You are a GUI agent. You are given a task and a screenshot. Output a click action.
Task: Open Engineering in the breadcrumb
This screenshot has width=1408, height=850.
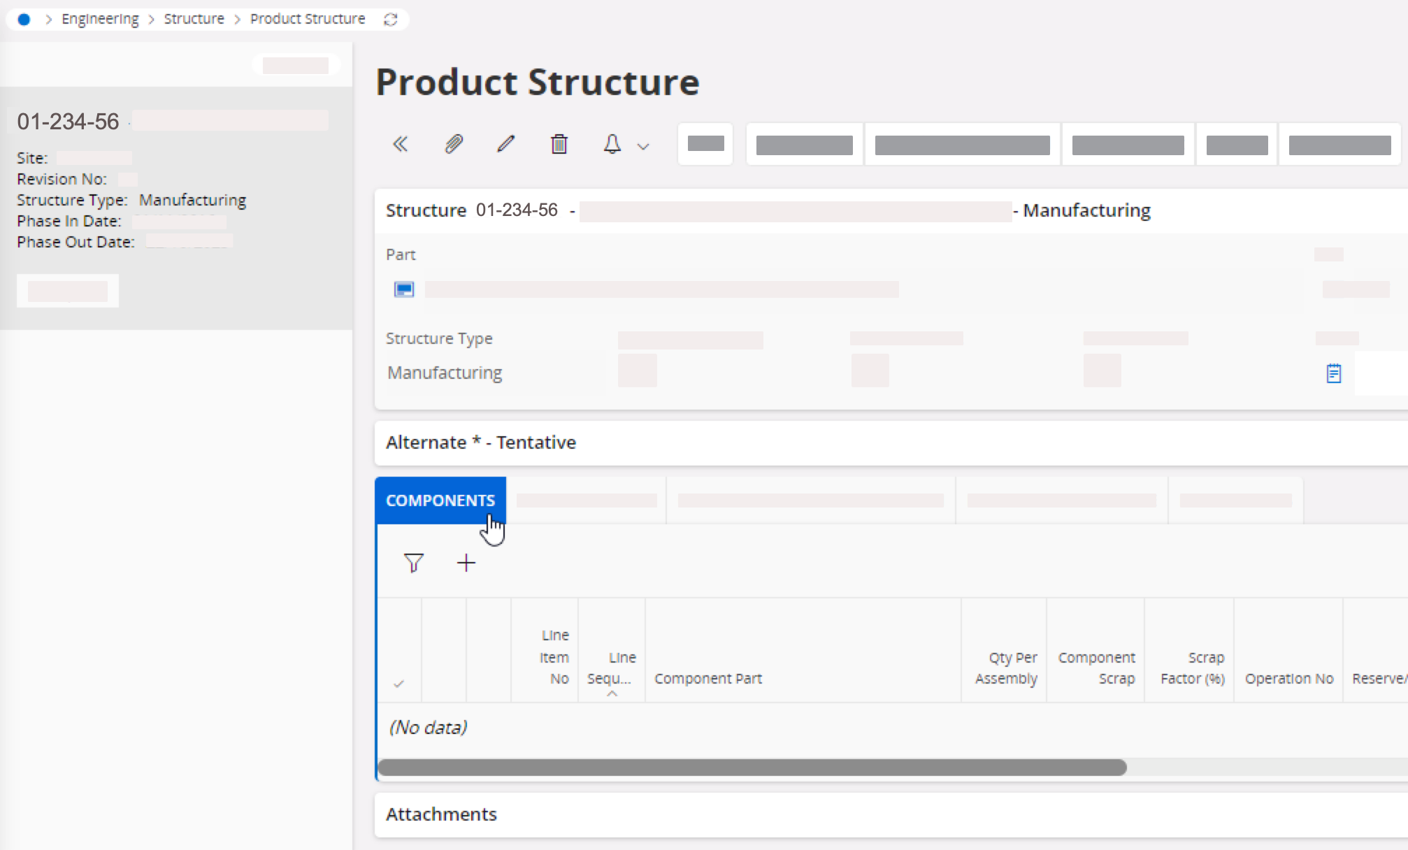point(100,19)
